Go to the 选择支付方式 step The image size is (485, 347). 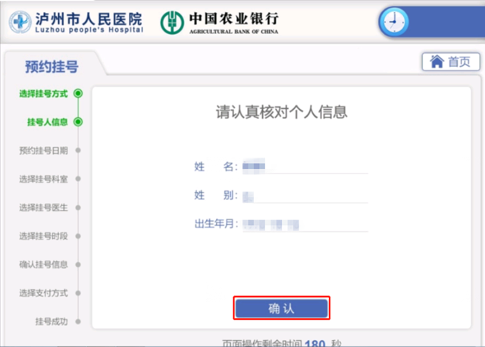point(43,293)
